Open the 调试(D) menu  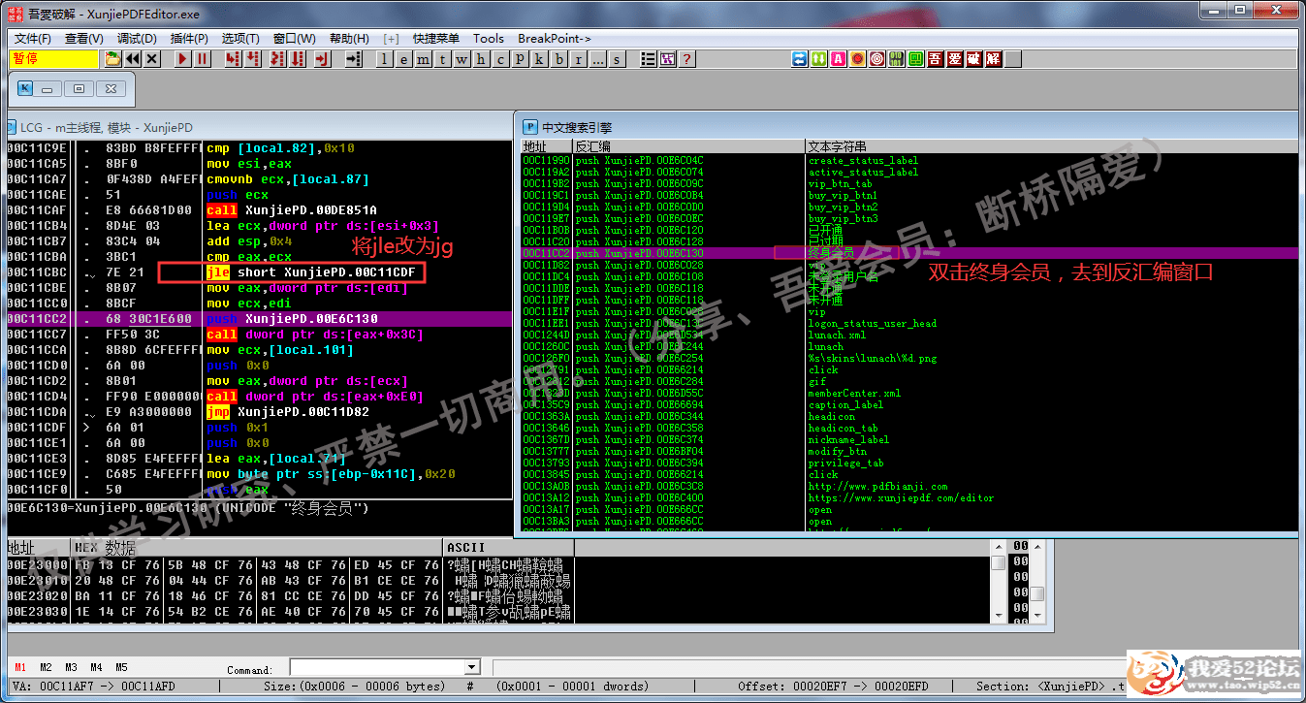[137, 39]
